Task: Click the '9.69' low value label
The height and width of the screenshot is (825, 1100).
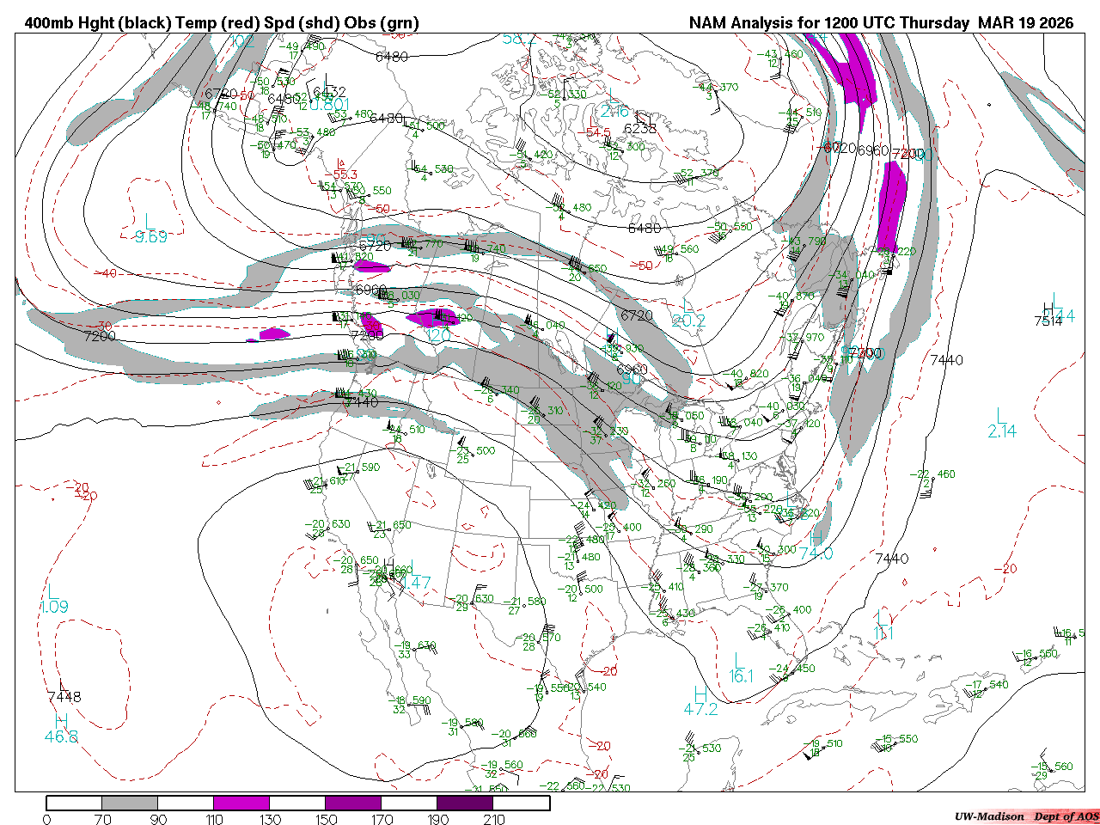Action: pos(151,236)
